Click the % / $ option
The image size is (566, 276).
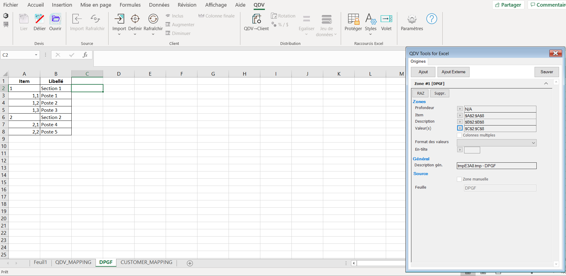pyautogui.click(x=280, y=25)
